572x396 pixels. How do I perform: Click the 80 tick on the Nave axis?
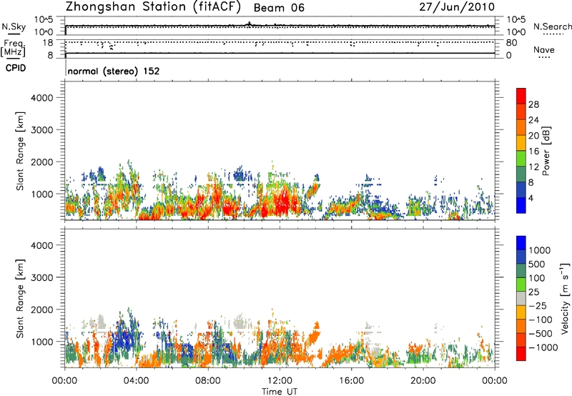[x=511, y=43]
